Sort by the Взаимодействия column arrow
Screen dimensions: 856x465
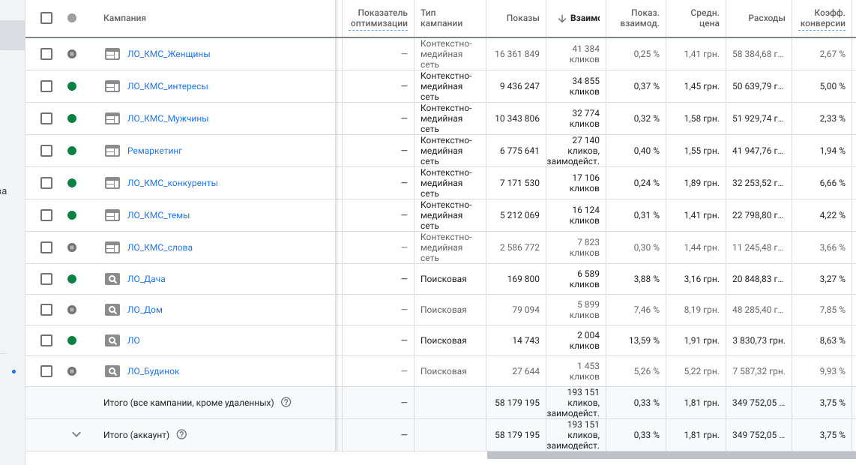click(561, 19)
